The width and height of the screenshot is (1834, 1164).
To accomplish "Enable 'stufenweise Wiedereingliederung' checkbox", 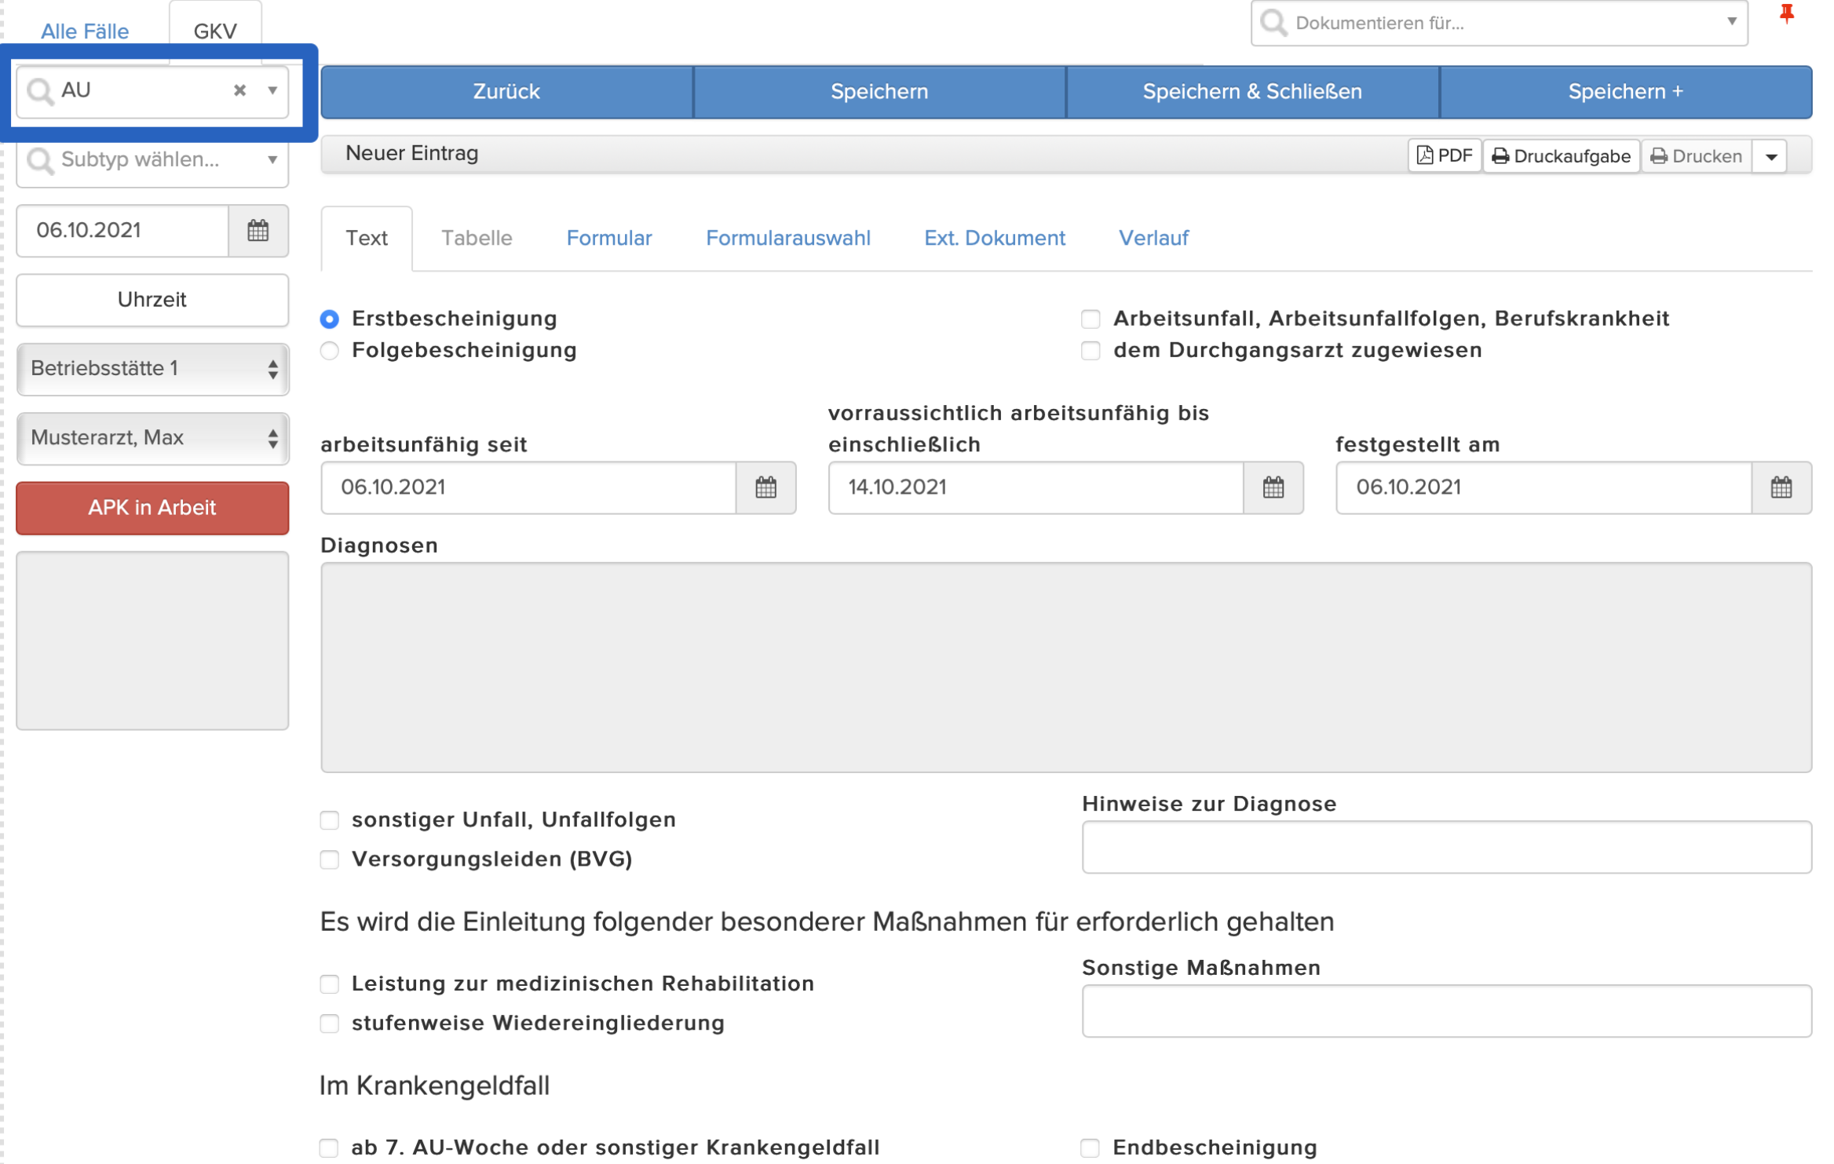I will click(330, 1024).
